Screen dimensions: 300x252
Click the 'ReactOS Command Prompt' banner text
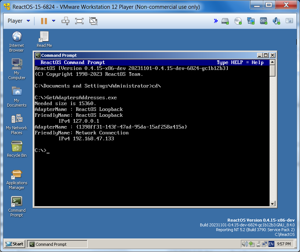[73, 63]
